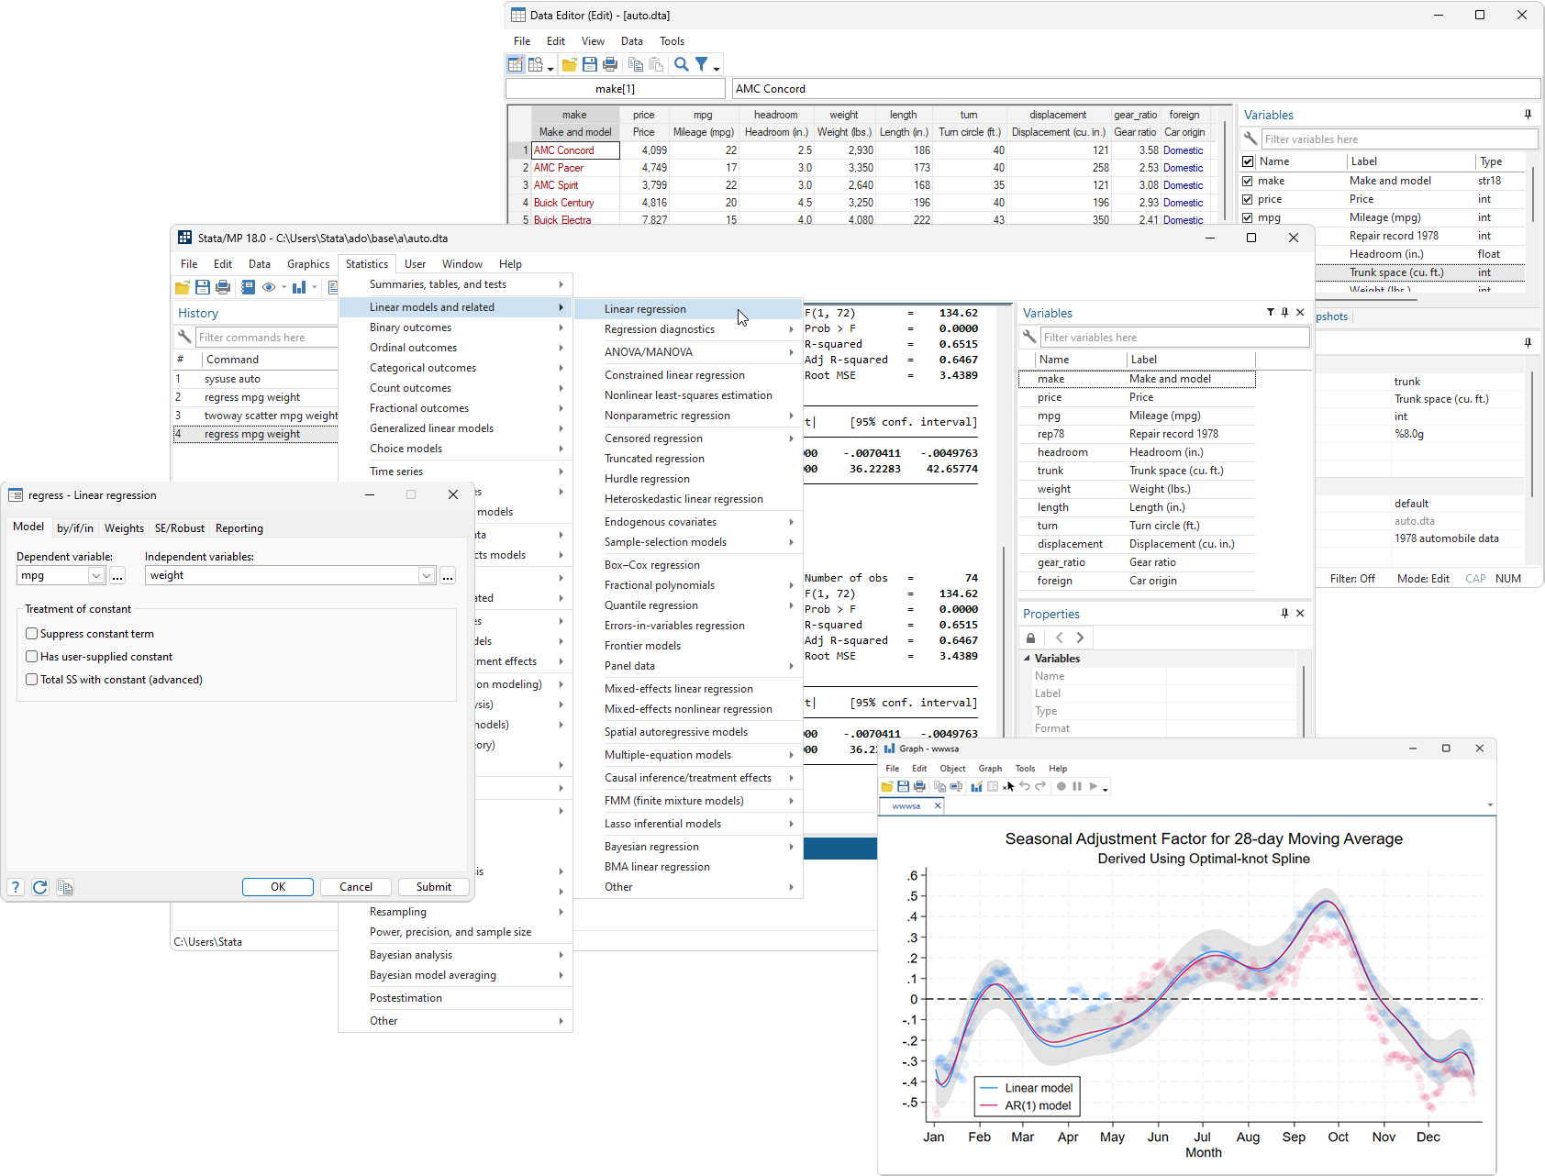
Task: Open the Log viewer notebook icon in Stata toolbar
Action: pyautogui.click(x=248, y=286)
